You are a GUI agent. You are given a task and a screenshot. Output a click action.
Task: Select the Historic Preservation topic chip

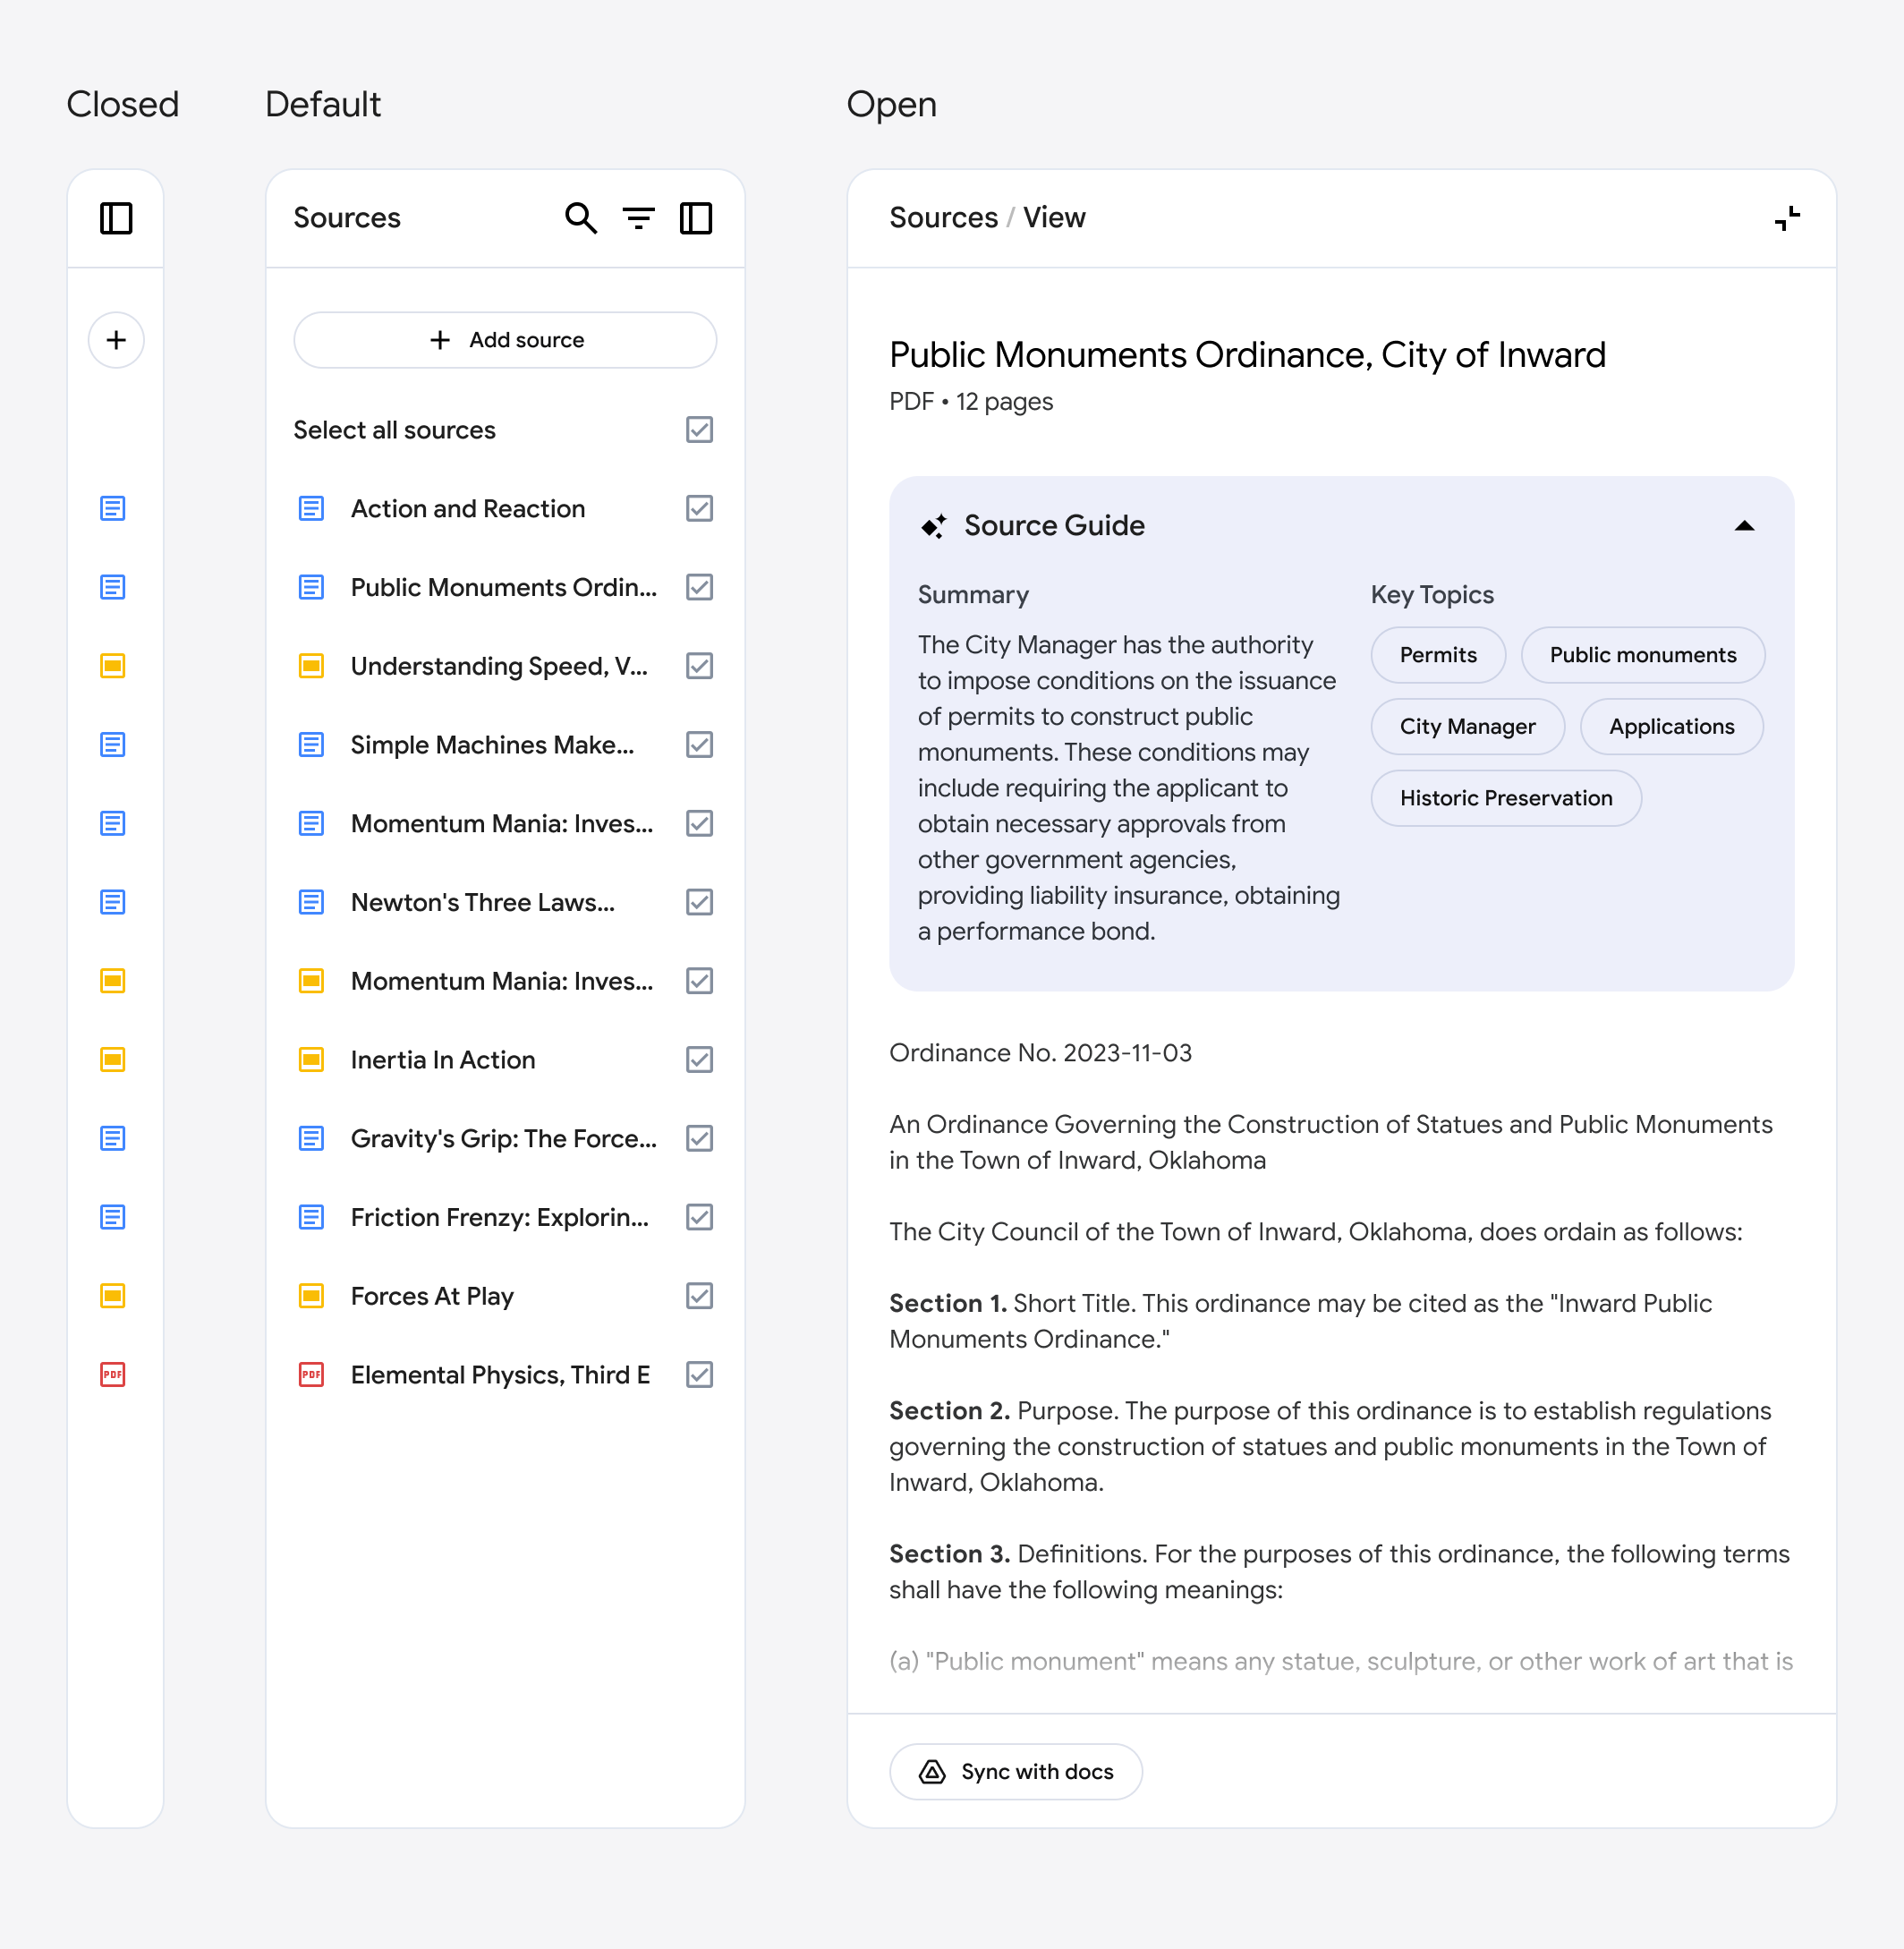(1505, 798)
